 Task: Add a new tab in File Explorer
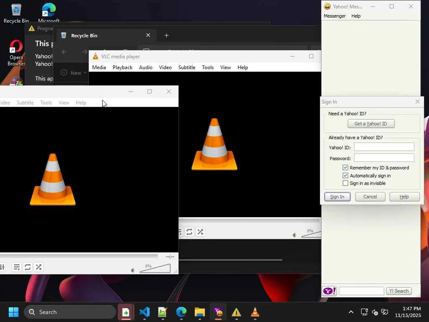click(x=166, y=36)
